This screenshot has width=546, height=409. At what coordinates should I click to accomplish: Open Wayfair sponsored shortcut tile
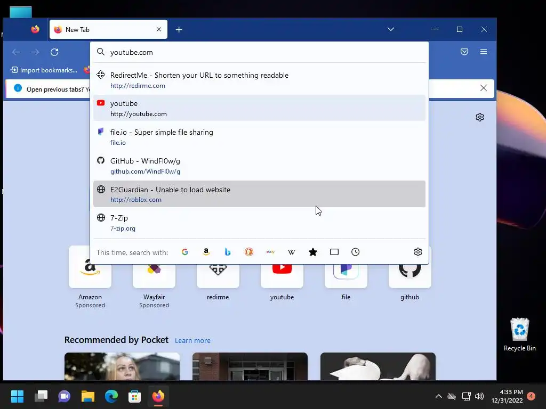tap(154, 278)
